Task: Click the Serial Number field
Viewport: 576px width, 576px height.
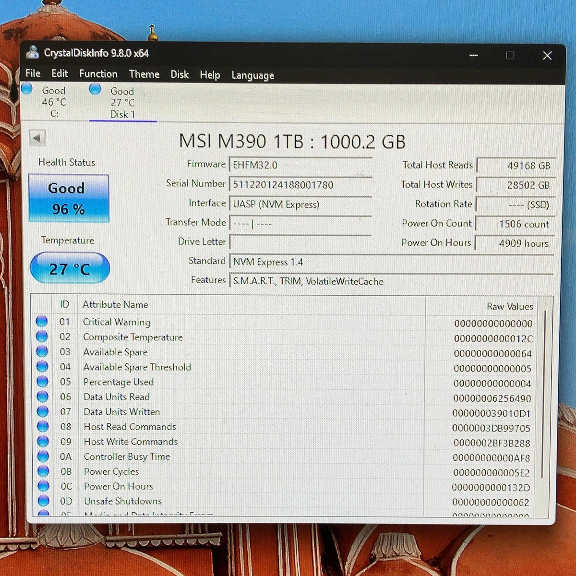Action: click(x=300, y=185)
